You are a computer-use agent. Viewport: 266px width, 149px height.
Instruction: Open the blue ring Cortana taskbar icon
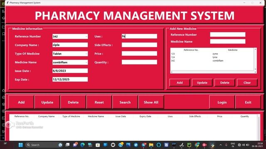(159, 145)
